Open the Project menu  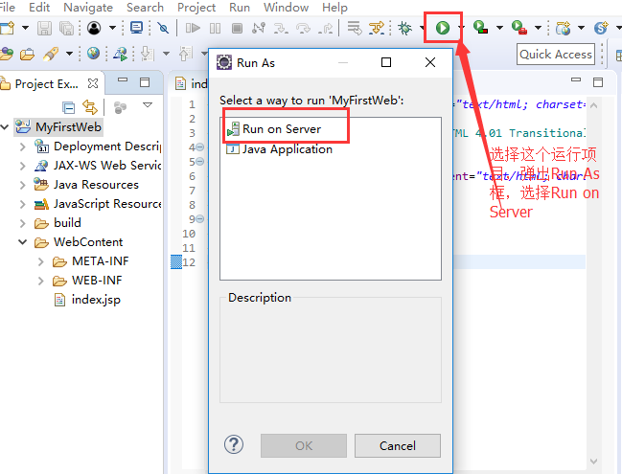196,7
